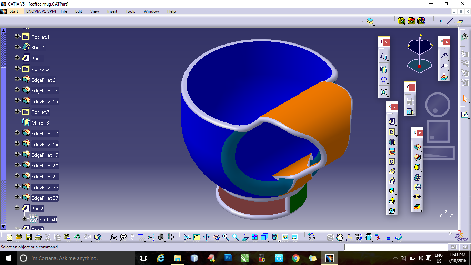The height and width of the screenshot is (265, 471).
Task: Open the Insert menu
Action: [112, 11]
